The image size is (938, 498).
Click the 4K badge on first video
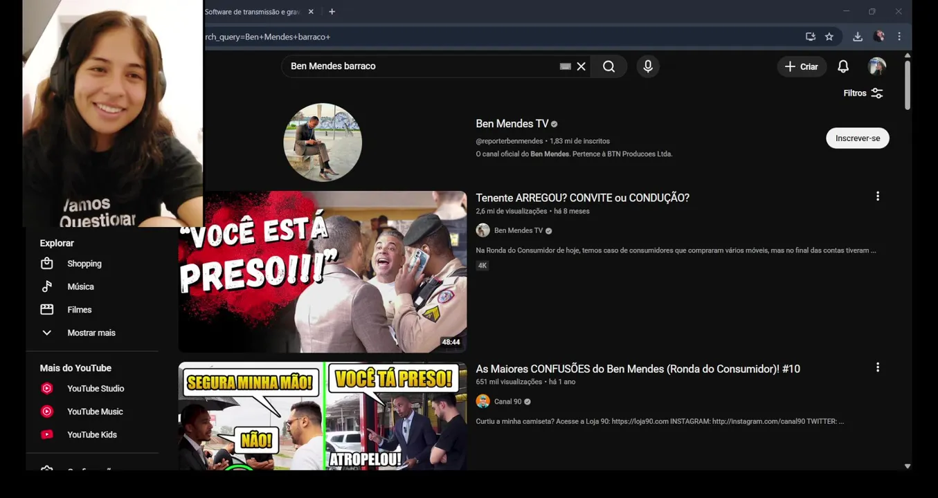[x=482, y=266]
